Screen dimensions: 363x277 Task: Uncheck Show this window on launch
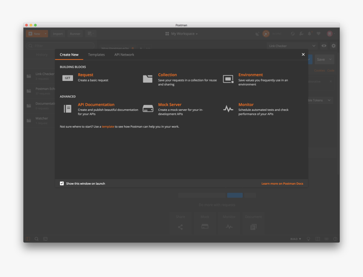(62, 183)
